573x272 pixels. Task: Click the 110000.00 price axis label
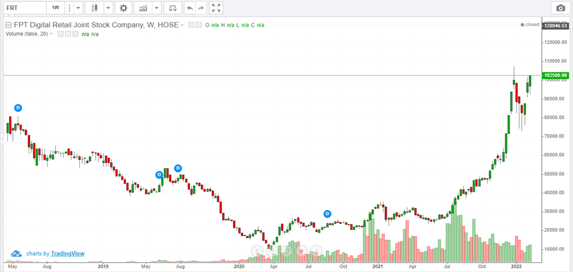[556, 61]
